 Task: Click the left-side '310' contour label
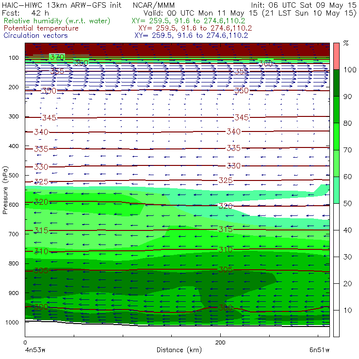41,251
